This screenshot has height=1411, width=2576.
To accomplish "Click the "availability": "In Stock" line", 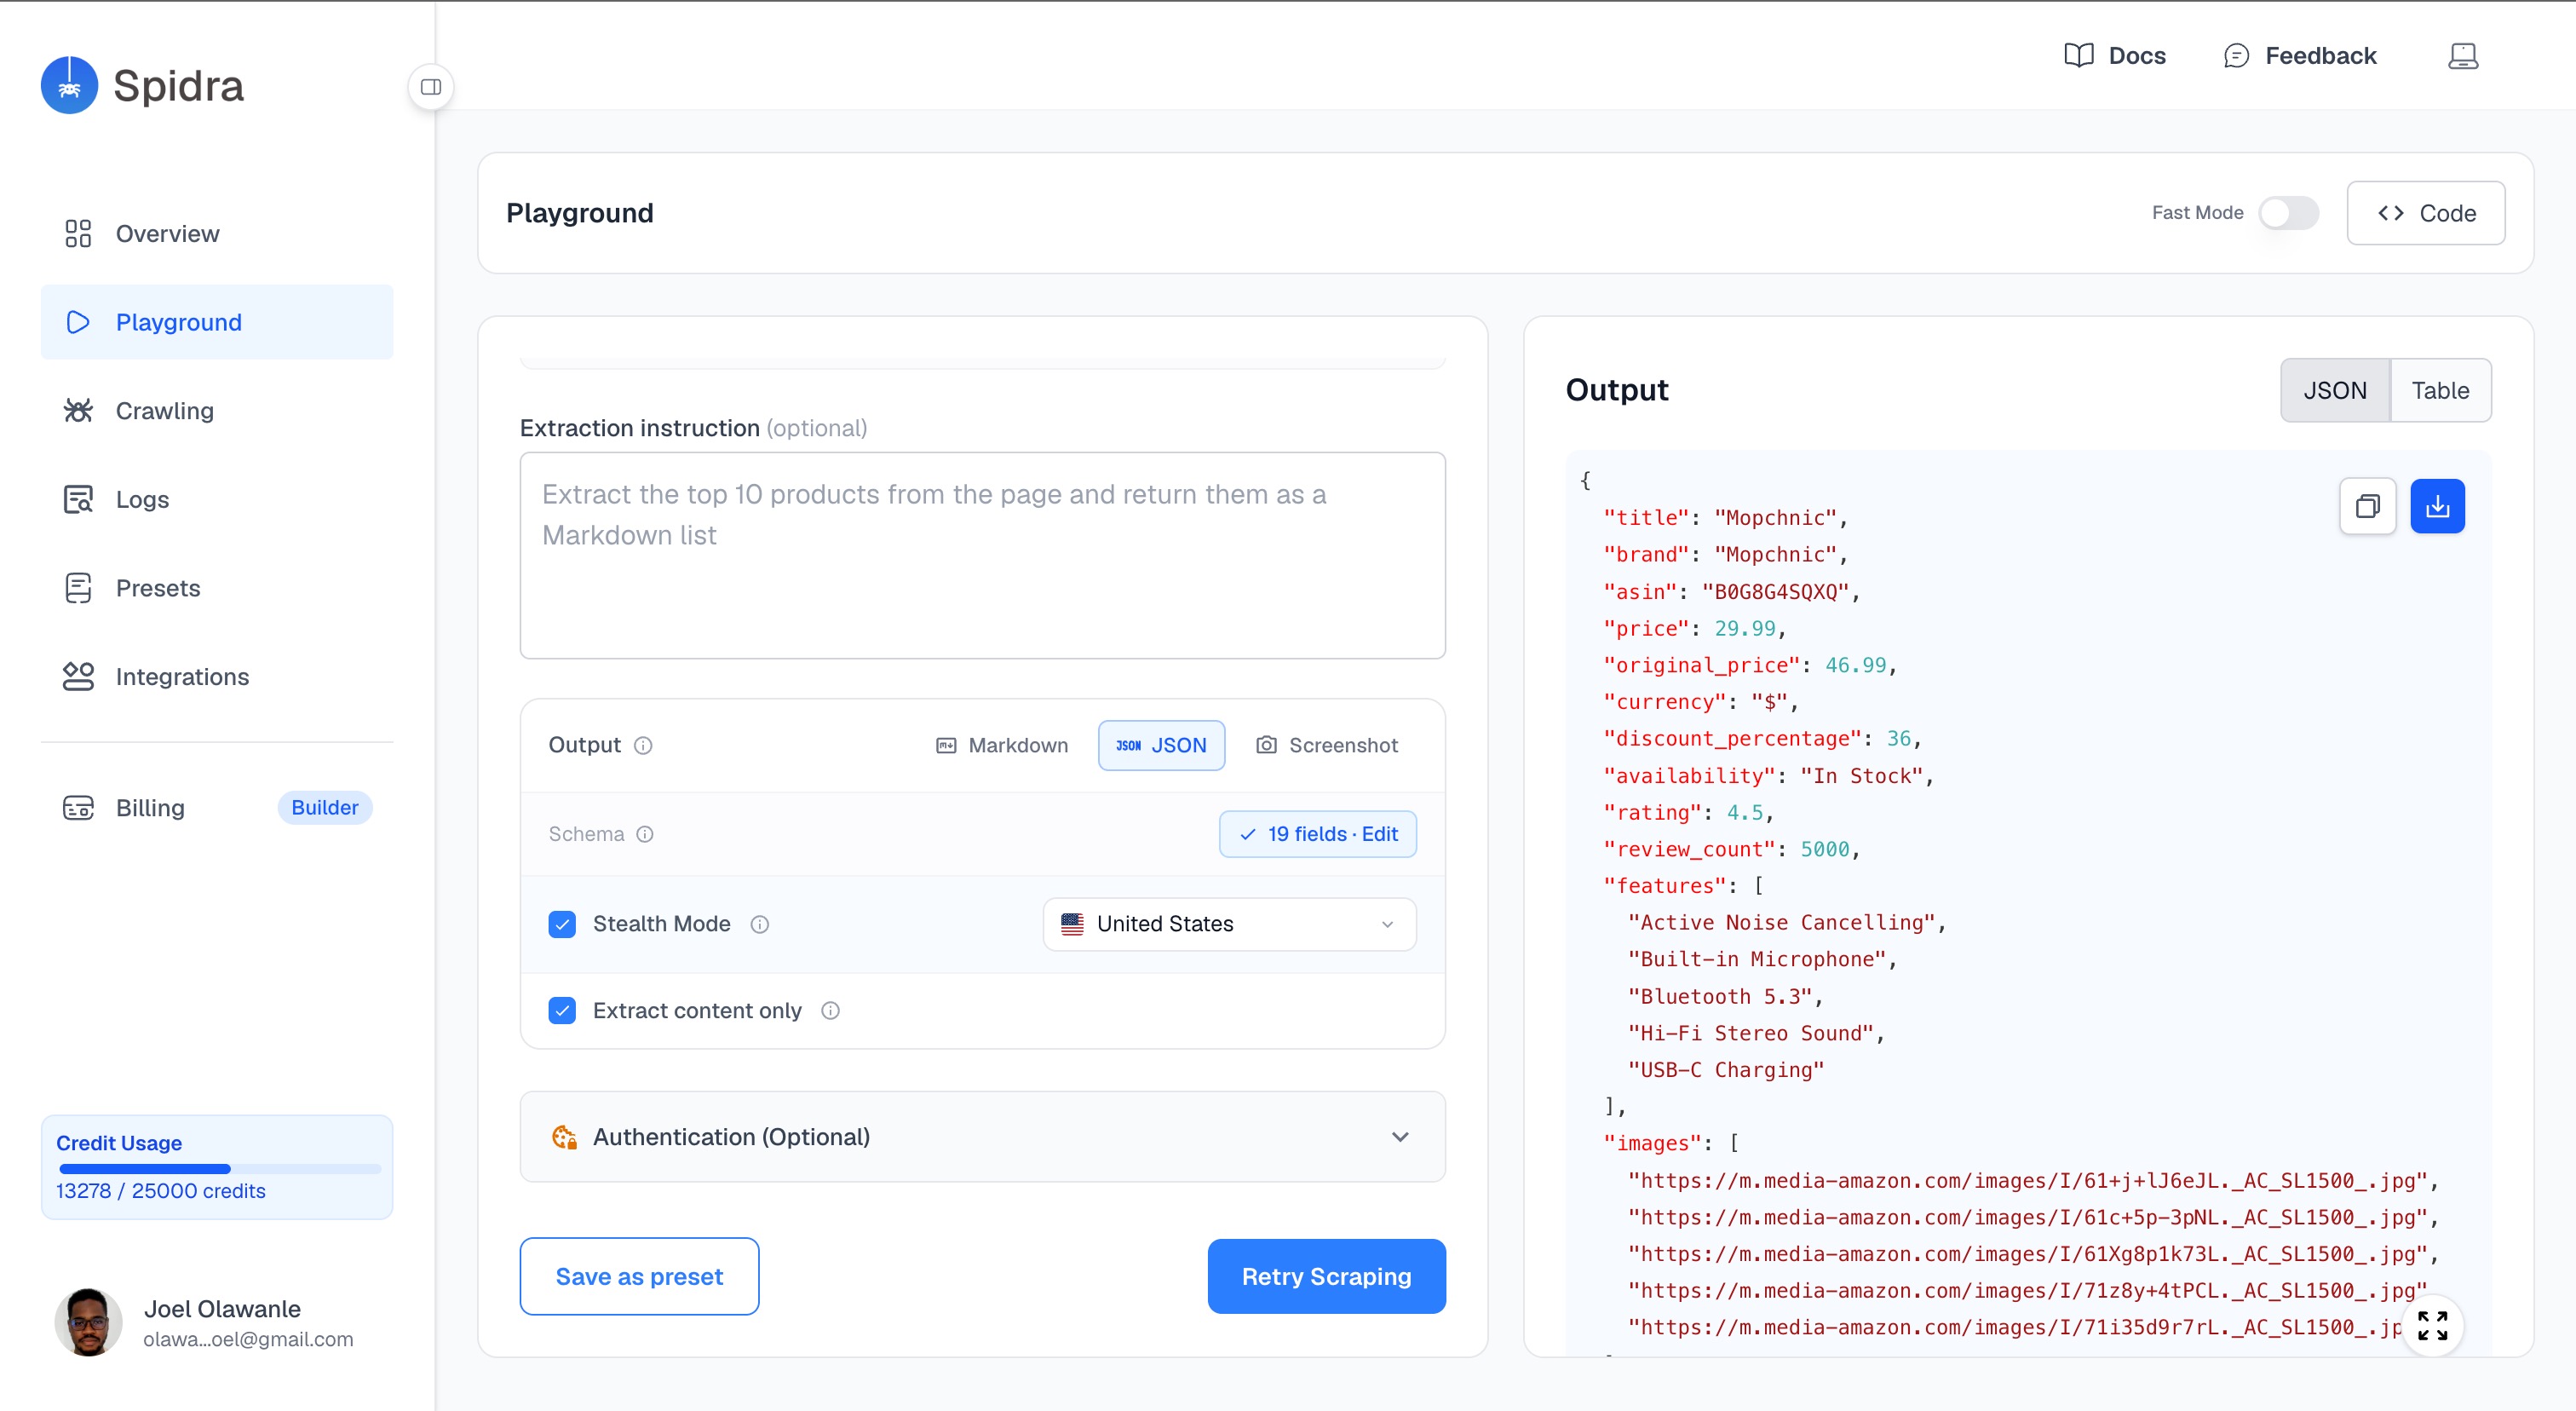I will [x=1768, y=776].
